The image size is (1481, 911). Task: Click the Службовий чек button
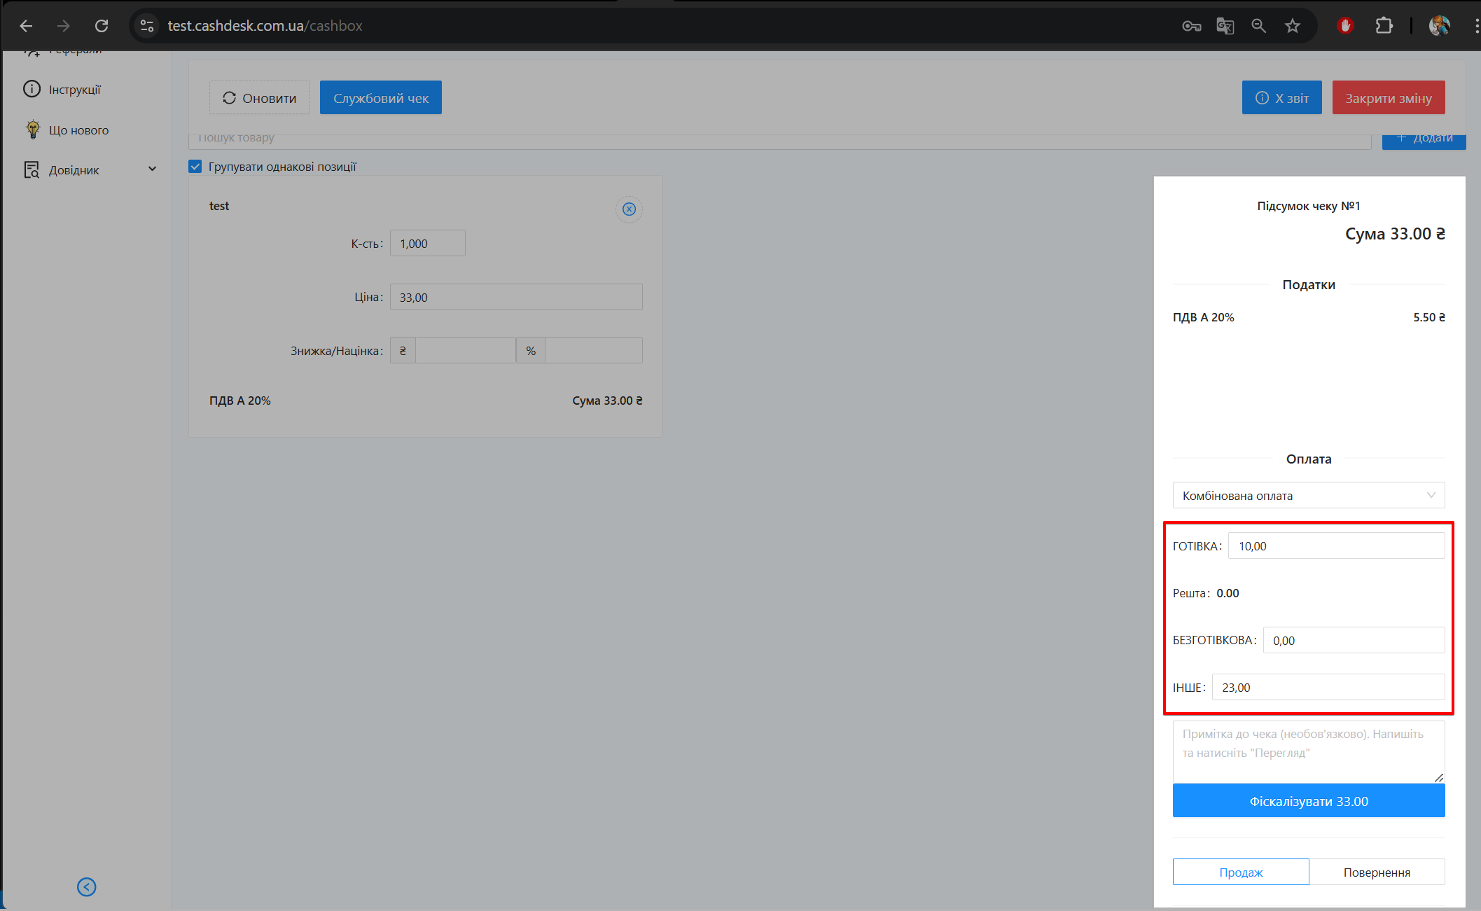(x=380, y=98)
